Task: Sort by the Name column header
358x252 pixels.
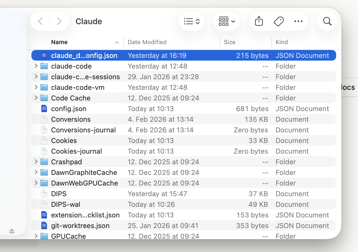Action: tap(59, 42)
